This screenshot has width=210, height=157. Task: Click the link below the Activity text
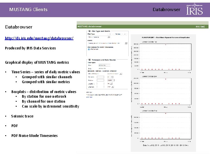[x=89, y=97]
